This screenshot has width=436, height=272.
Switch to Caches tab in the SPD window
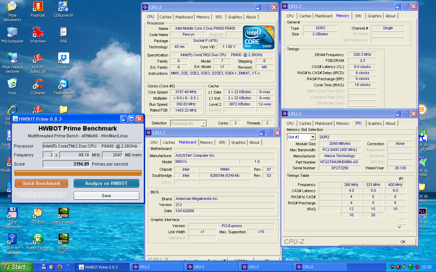point(305,123)
